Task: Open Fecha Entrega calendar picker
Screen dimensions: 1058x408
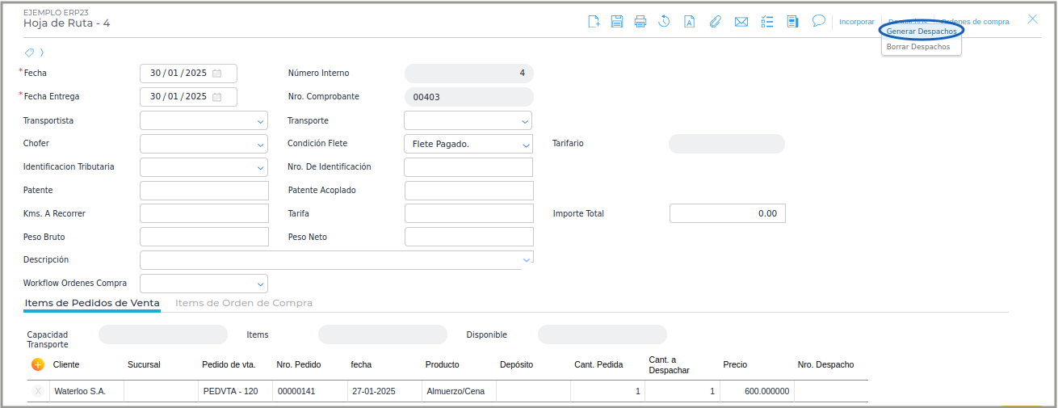Action: pos(216,97)
